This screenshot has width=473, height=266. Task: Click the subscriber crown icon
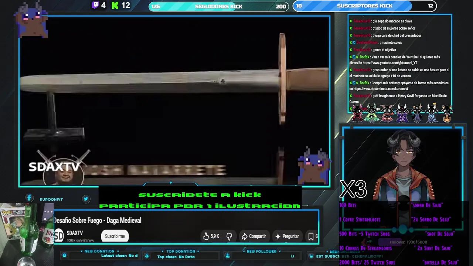click(x=311, y=256)
